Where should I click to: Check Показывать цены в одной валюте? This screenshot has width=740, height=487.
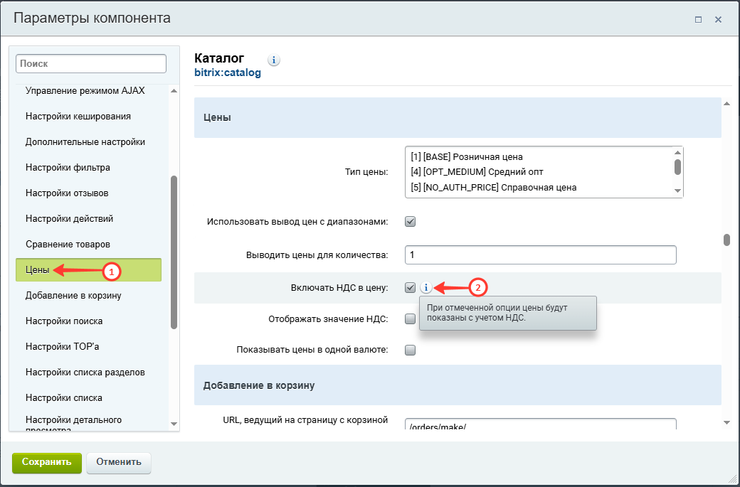tap(410, 350)
